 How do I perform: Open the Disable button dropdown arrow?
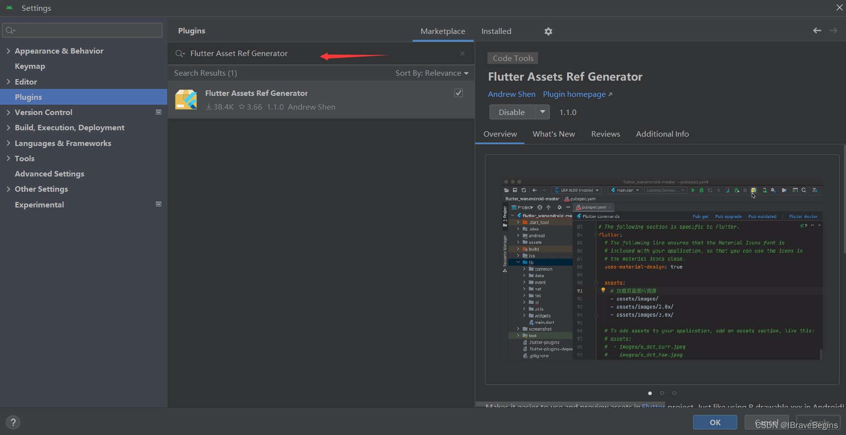(543, 112)
